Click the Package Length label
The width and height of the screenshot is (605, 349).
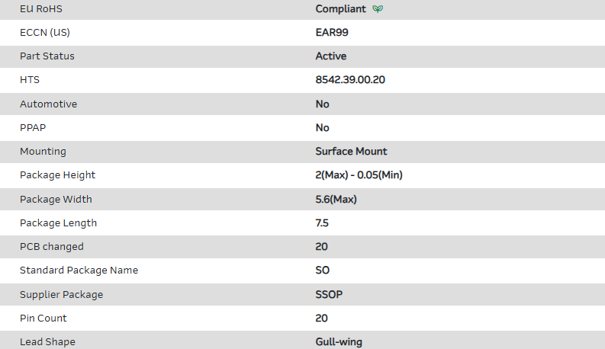pos(58,223)
